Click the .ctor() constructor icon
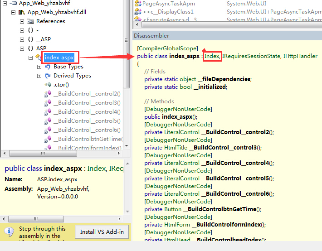The width and height of the screenshot is (322, 251). click(48, 85)
